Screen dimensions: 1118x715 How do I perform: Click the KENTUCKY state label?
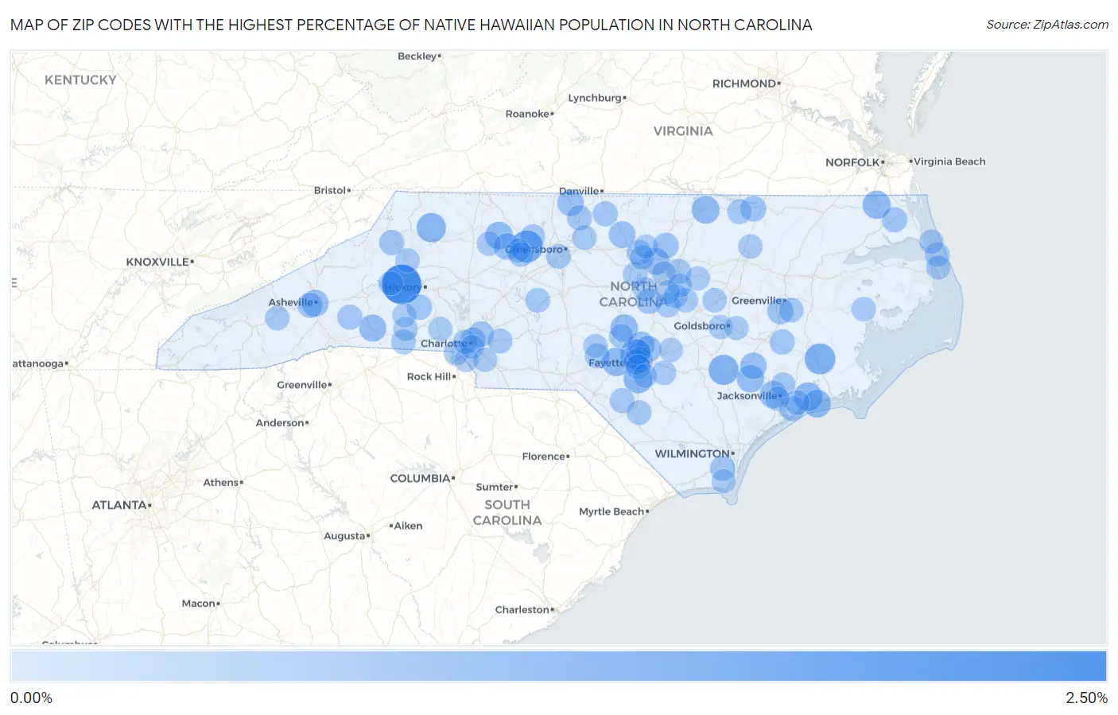tap(80, 80)
